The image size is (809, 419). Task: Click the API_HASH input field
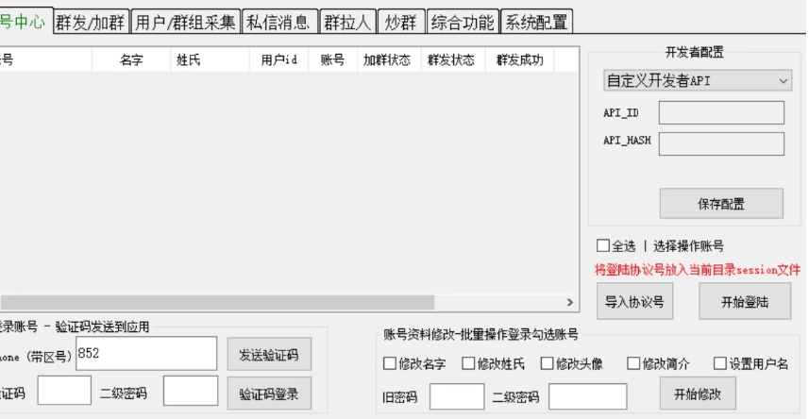point(721,144)
